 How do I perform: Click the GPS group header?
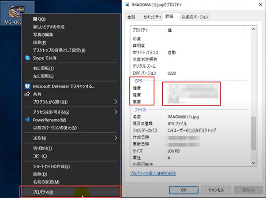pos(138,81)
